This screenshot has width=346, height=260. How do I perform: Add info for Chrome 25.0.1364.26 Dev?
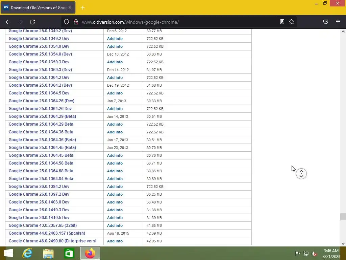[115, 109]
